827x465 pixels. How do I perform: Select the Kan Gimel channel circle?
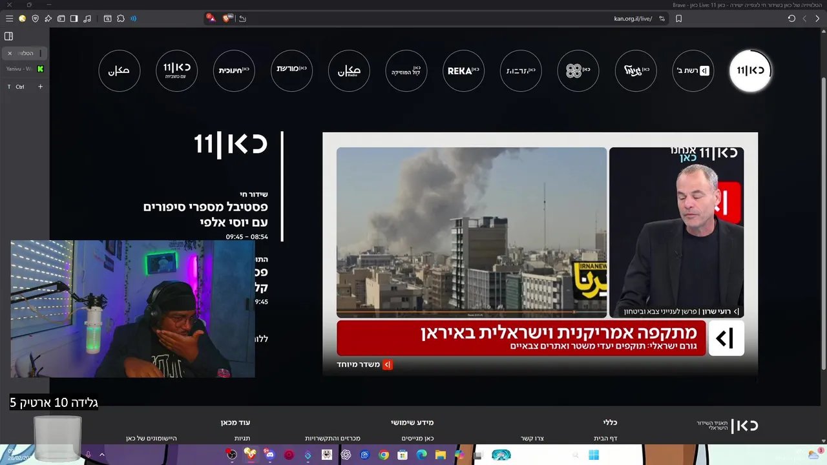point(636,70)
